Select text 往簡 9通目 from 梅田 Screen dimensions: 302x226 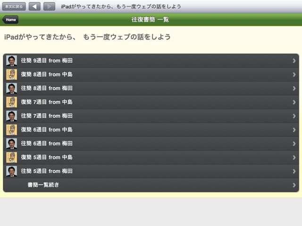47,61
